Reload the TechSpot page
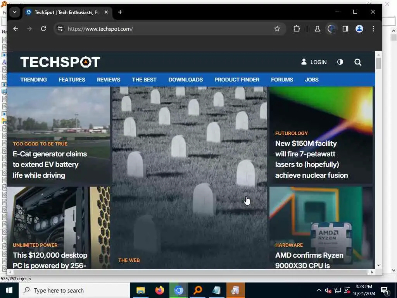This screenshot has width=397, height=298. (x=43, y=29)
